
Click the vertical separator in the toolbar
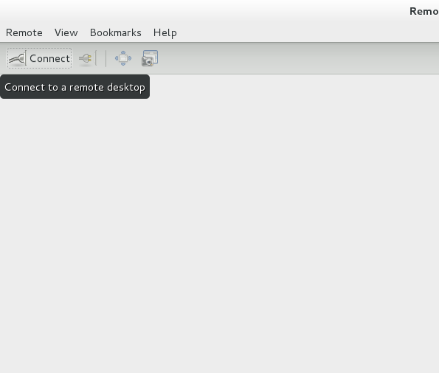tap(106, 58)
